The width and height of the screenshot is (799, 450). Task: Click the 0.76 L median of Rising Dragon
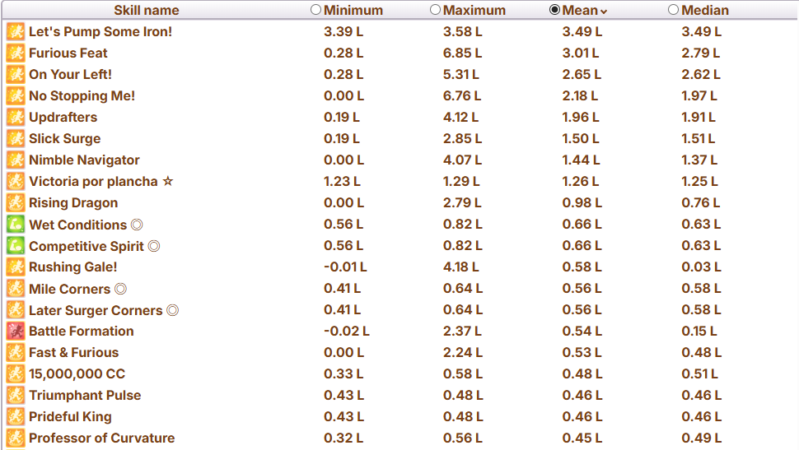coord(701,202)
